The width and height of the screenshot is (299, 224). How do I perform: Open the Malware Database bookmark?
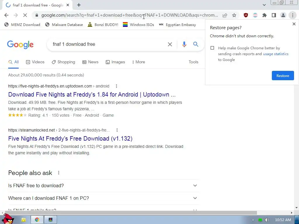point(64,24)
